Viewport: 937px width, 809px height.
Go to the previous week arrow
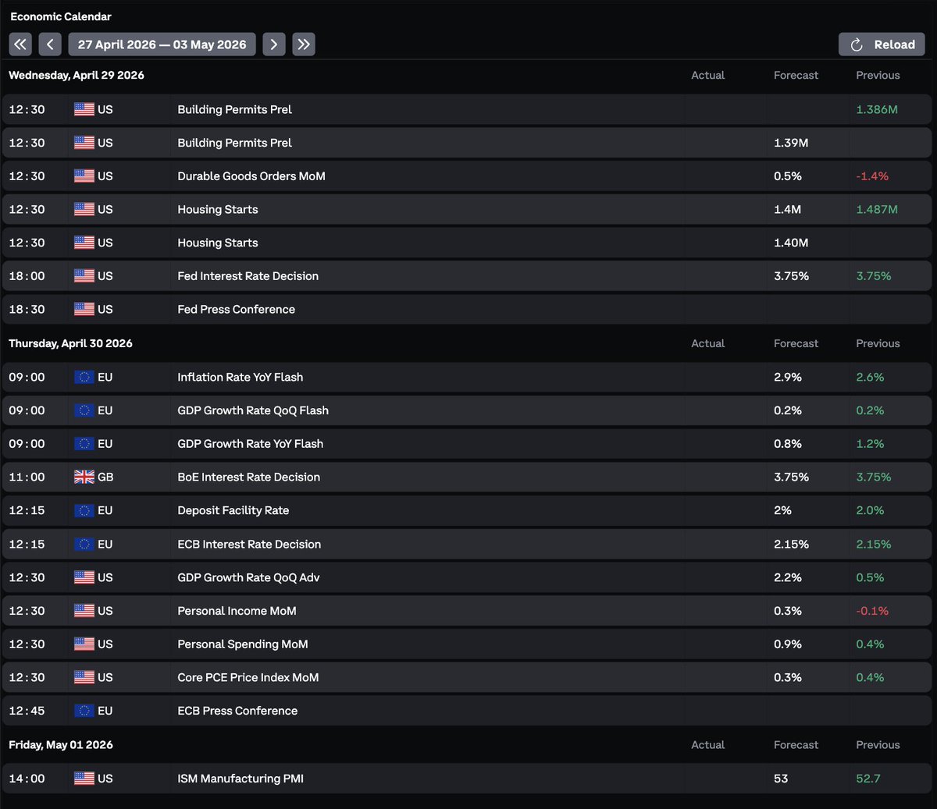click(x=50, y=44)
